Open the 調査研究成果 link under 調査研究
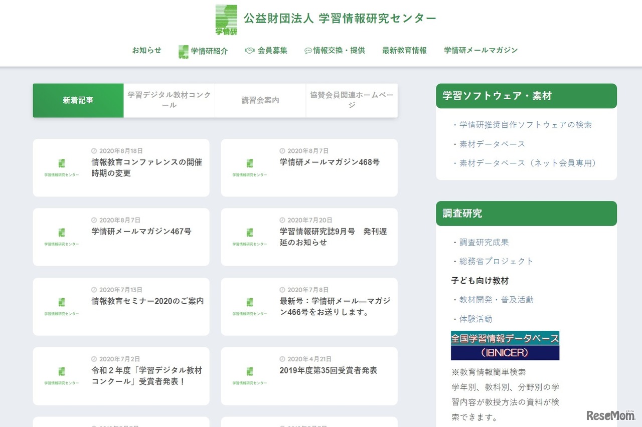Viewport: 642px width, 427px height. 484,242
